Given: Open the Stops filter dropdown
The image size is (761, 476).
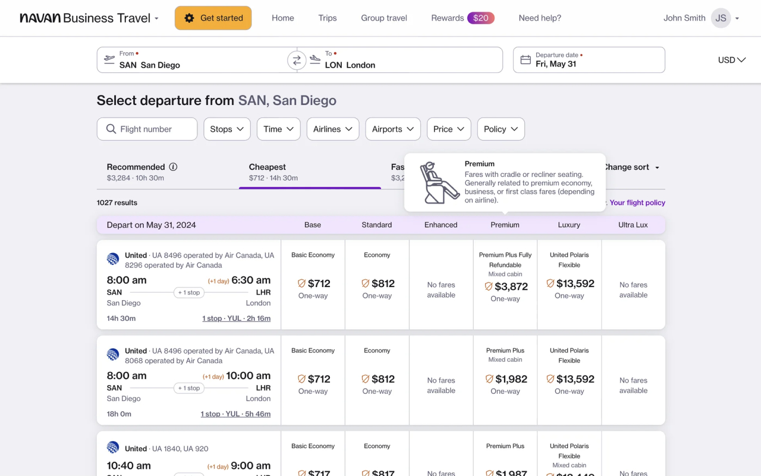Looking at the screenshot, I should tap(227, 129).
